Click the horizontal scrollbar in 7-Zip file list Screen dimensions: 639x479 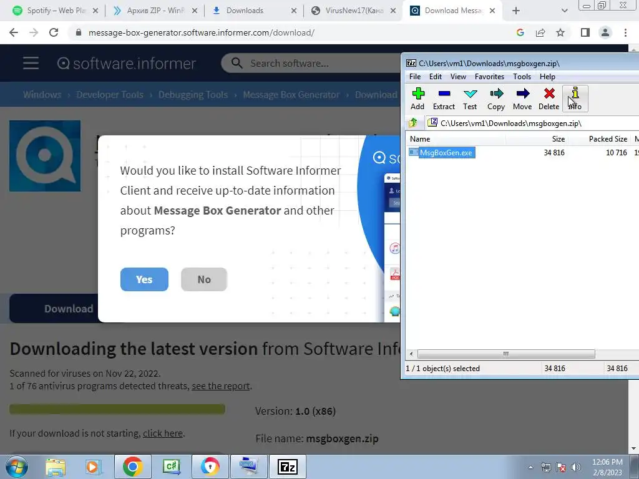(505, 354)
